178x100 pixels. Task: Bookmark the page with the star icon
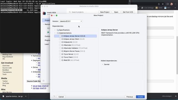click(x=163, y=4)
